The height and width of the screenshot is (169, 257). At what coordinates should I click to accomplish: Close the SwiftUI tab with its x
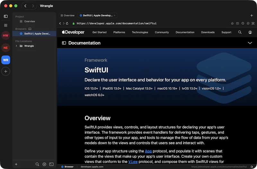pos(115,15)
